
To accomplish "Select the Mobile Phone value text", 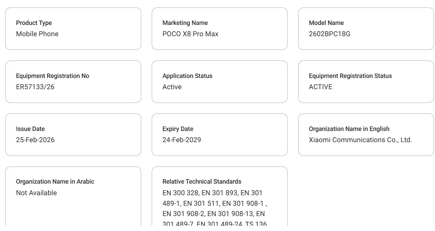I will tap(37, 34).
